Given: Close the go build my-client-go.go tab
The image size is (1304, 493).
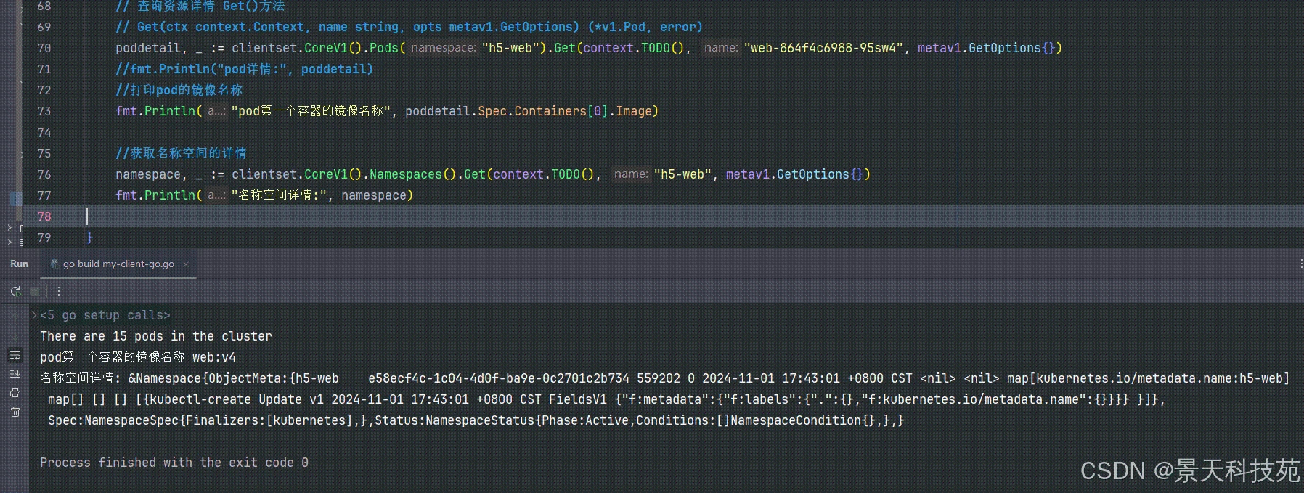Looking at the screenshot, I should pos(186,264).
